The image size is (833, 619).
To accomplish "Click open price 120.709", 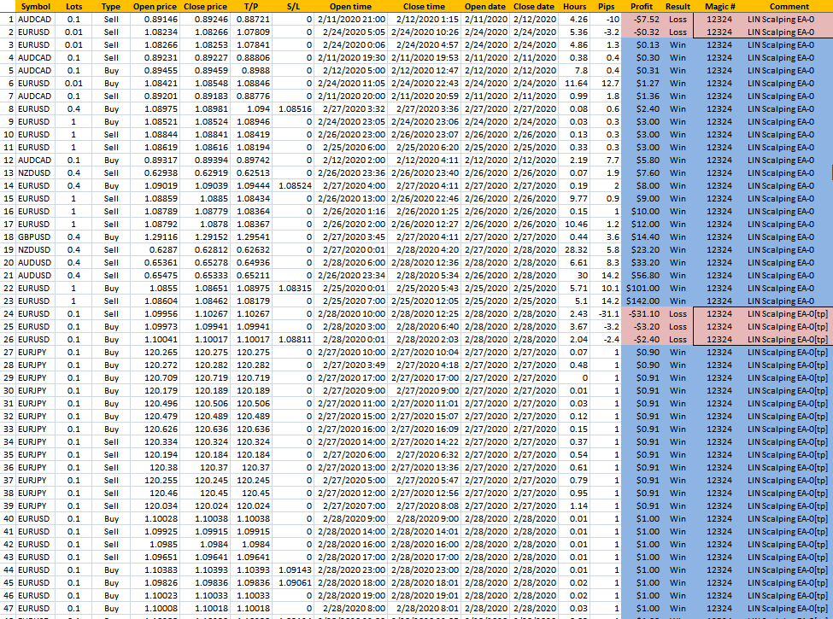I will click(x=155, y=378).
